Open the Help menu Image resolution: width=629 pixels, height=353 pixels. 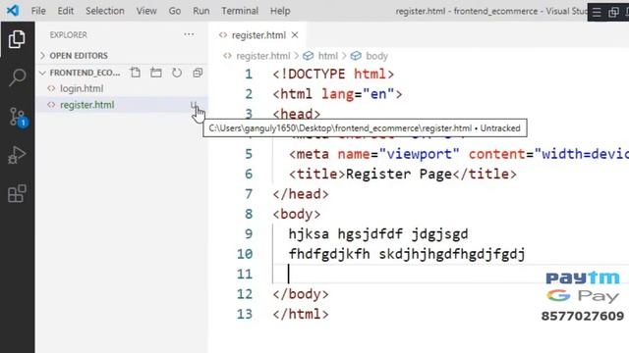(x=280, y=11)
